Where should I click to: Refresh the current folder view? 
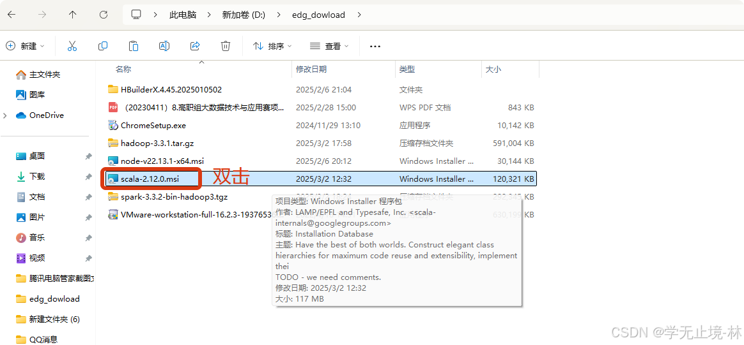click(104, 15)
